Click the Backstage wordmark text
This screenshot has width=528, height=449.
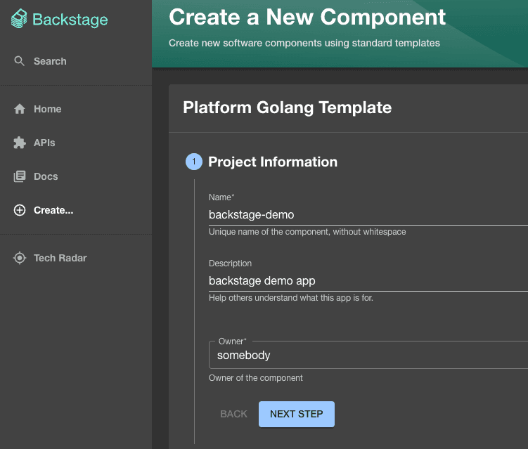pos(70,20)
